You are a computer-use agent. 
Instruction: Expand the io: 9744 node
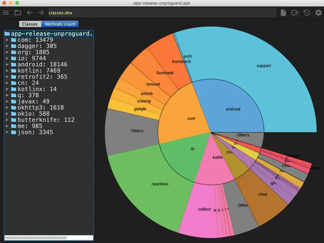(x=7, y=58)
